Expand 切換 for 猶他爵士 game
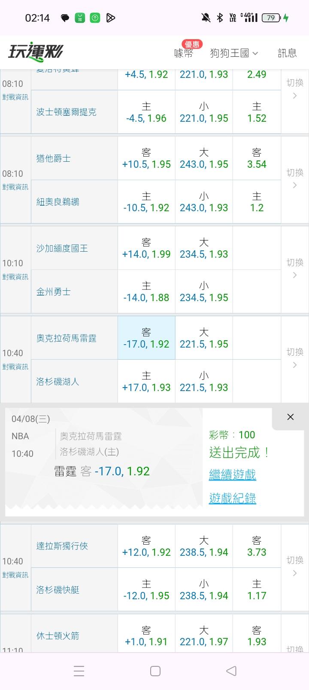Screen dimensions: 309x690 pyautogui.click(x=295, y=178)
